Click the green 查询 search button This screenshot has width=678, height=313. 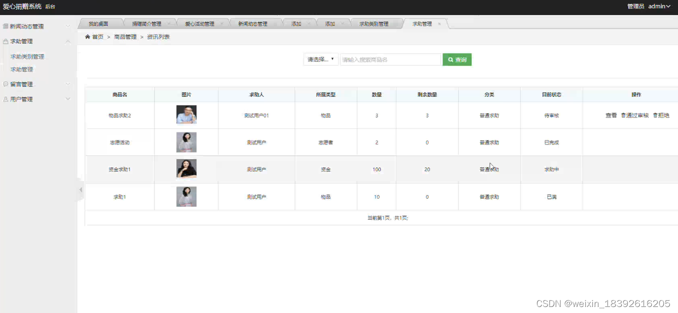[x=457, y=60]
